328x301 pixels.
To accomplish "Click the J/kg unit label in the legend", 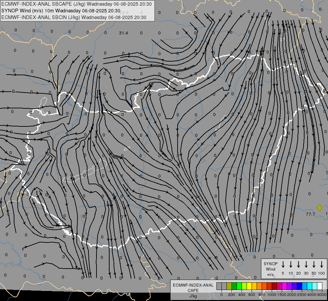I will click(193, 296).
